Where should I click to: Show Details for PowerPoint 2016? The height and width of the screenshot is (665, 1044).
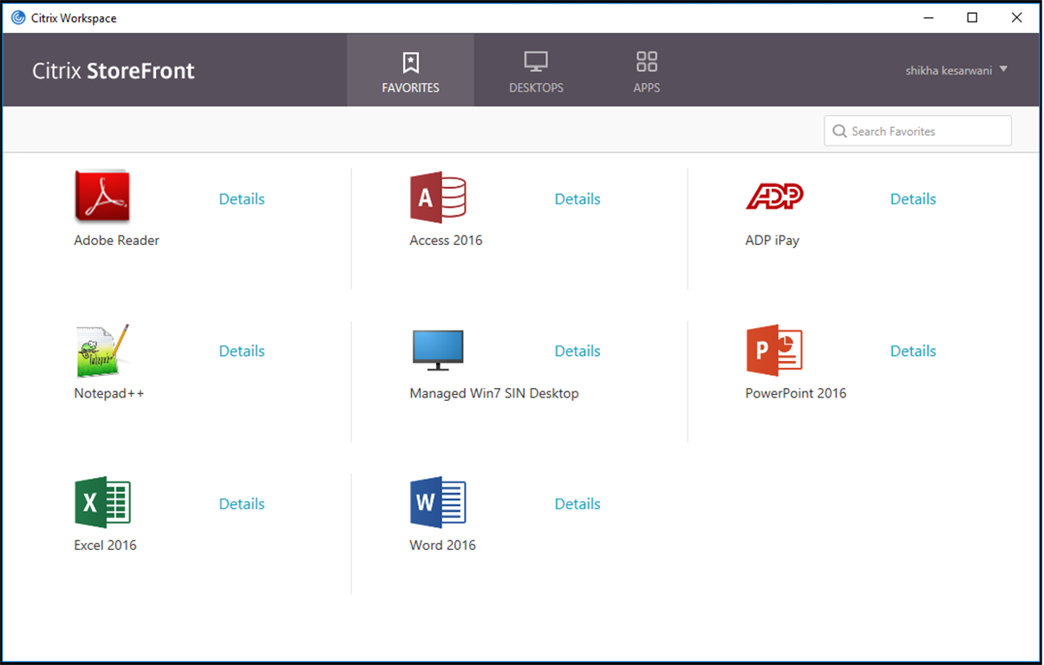pos(913,351)
